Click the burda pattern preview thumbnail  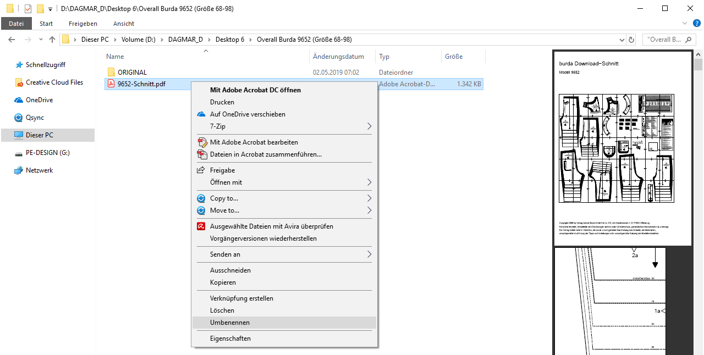616,148
